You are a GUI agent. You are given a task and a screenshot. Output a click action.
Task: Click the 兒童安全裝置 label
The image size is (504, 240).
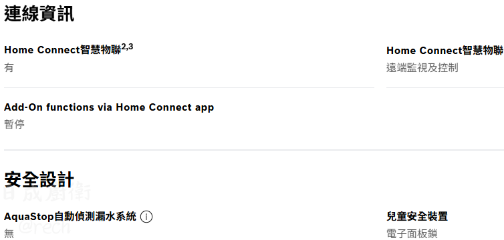point(417,216)
